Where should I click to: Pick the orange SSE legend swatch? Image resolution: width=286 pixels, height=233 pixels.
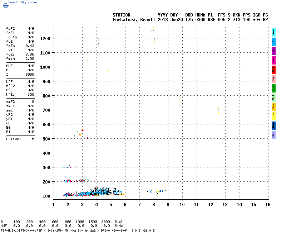pos(273,106)
